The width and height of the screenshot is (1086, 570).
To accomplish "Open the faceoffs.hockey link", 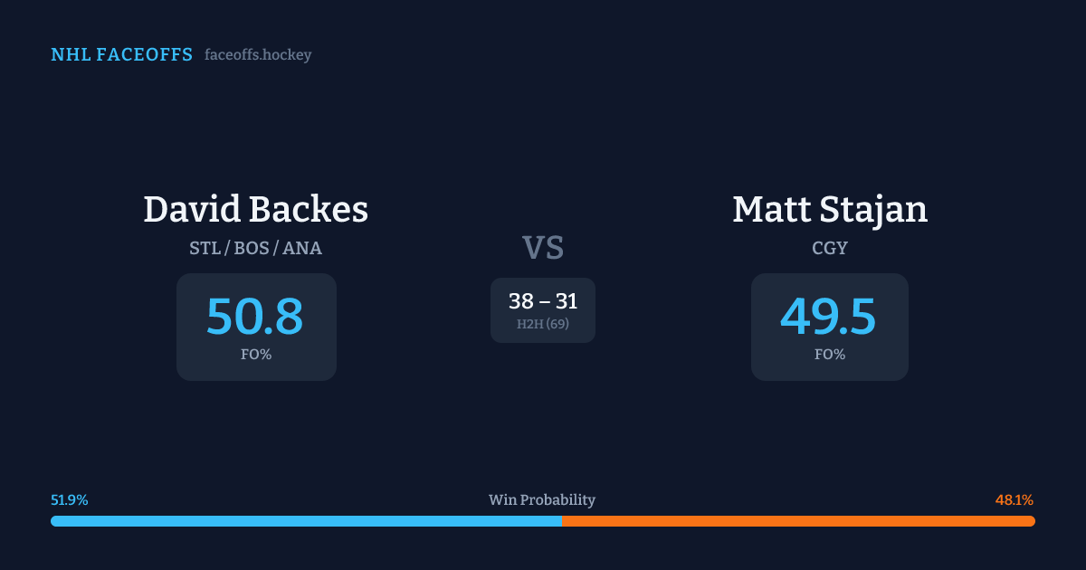I will click(x=258, y=55).
